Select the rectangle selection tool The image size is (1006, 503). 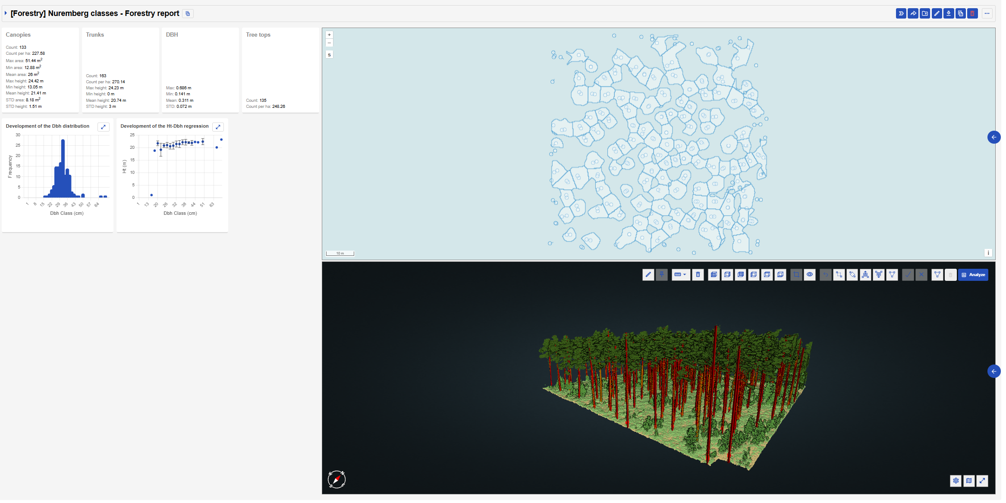[839, 274]
